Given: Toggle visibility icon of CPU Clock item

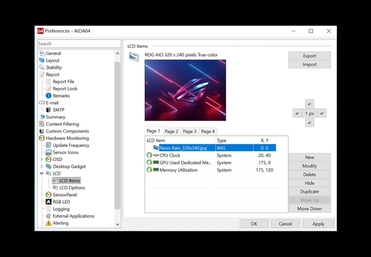Looking at the screenshot, I should point(149,155).
